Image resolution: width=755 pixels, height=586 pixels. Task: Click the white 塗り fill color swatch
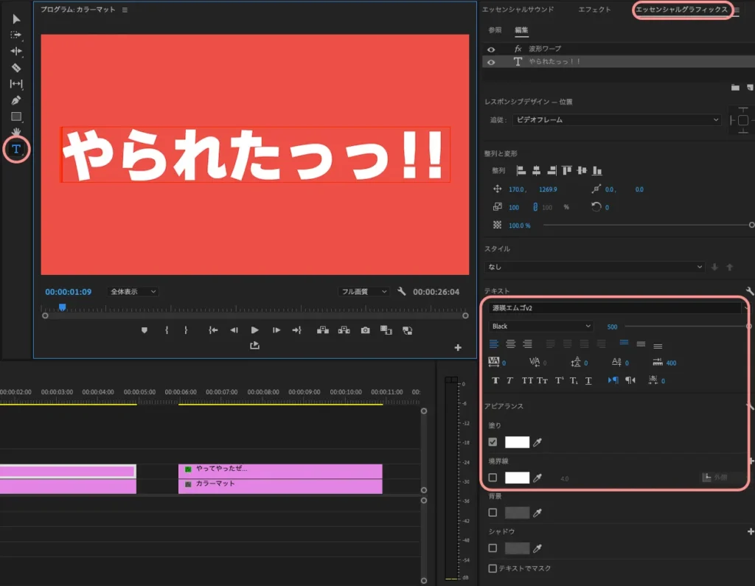click(518, 442)
